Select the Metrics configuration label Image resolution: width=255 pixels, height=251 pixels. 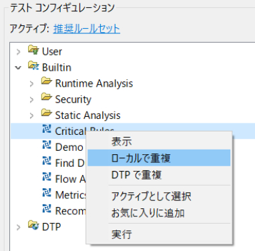[x=71, y=195]
